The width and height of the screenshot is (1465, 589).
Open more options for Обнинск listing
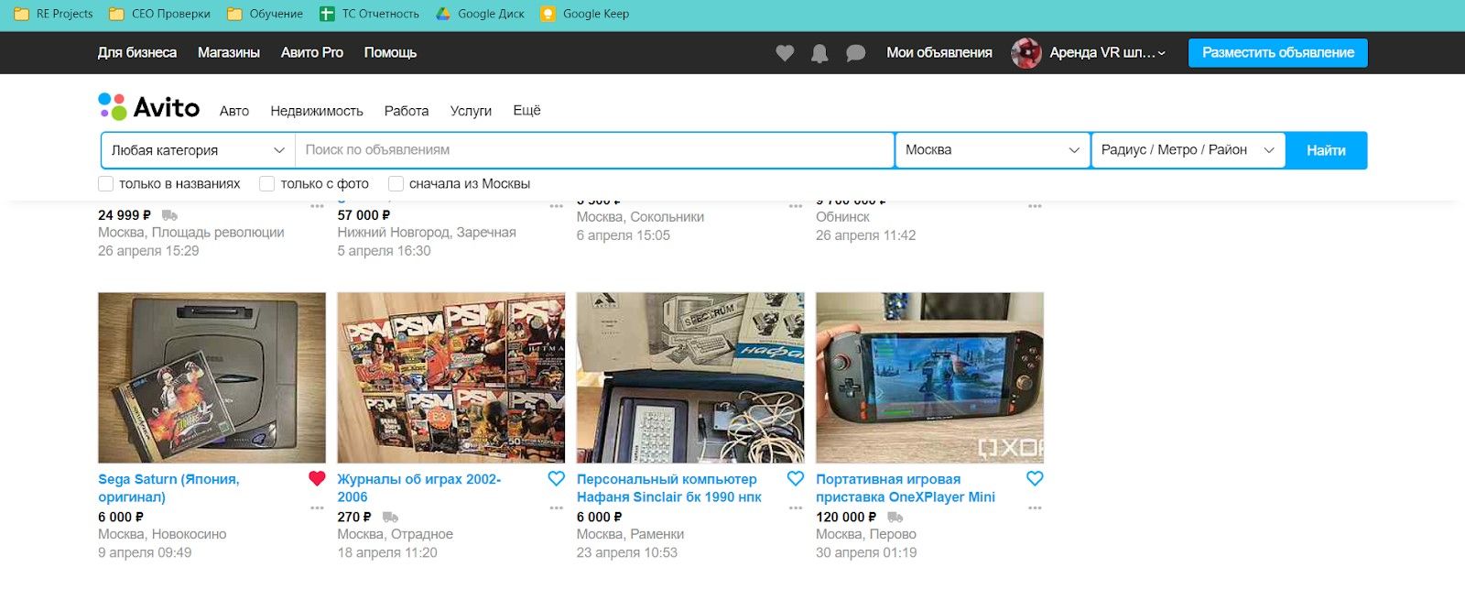coord(1035,206)
